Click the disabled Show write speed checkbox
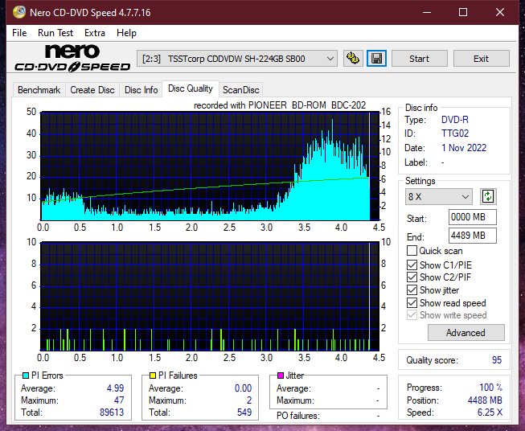 tap(412, 315)
